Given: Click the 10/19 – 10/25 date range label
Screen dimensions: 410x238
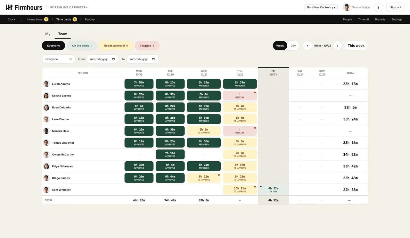Looking at the screenshot, I should click(x=323, y=46).
